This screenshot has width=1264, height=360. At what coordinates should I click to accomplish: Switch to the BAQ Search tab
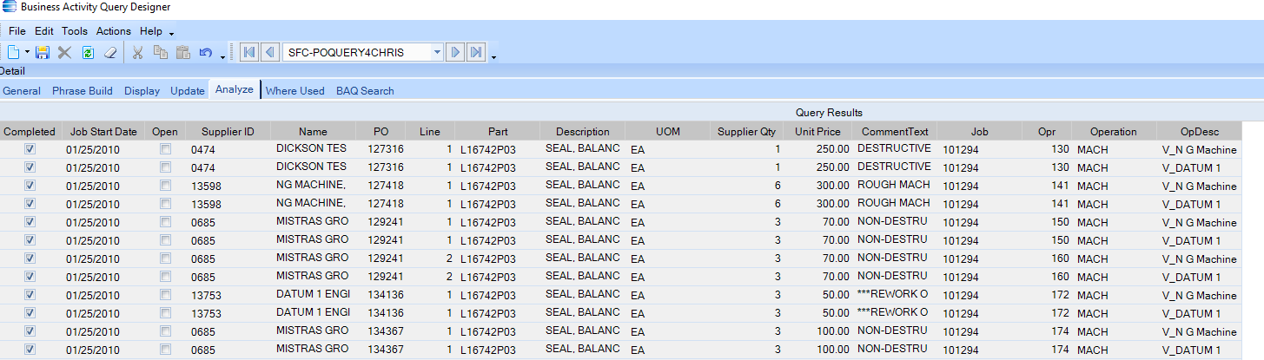tap(365, 90)
